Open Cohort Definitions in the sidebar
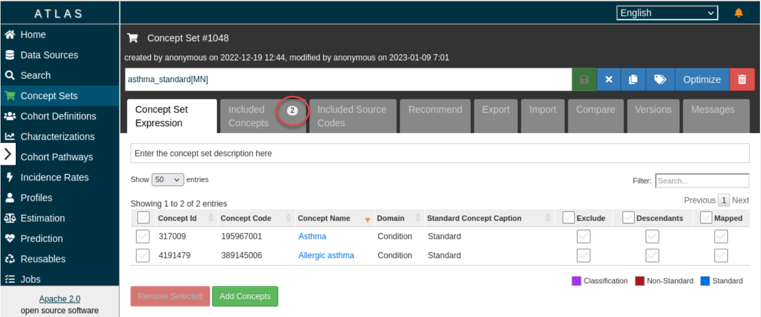 point(58,116)
